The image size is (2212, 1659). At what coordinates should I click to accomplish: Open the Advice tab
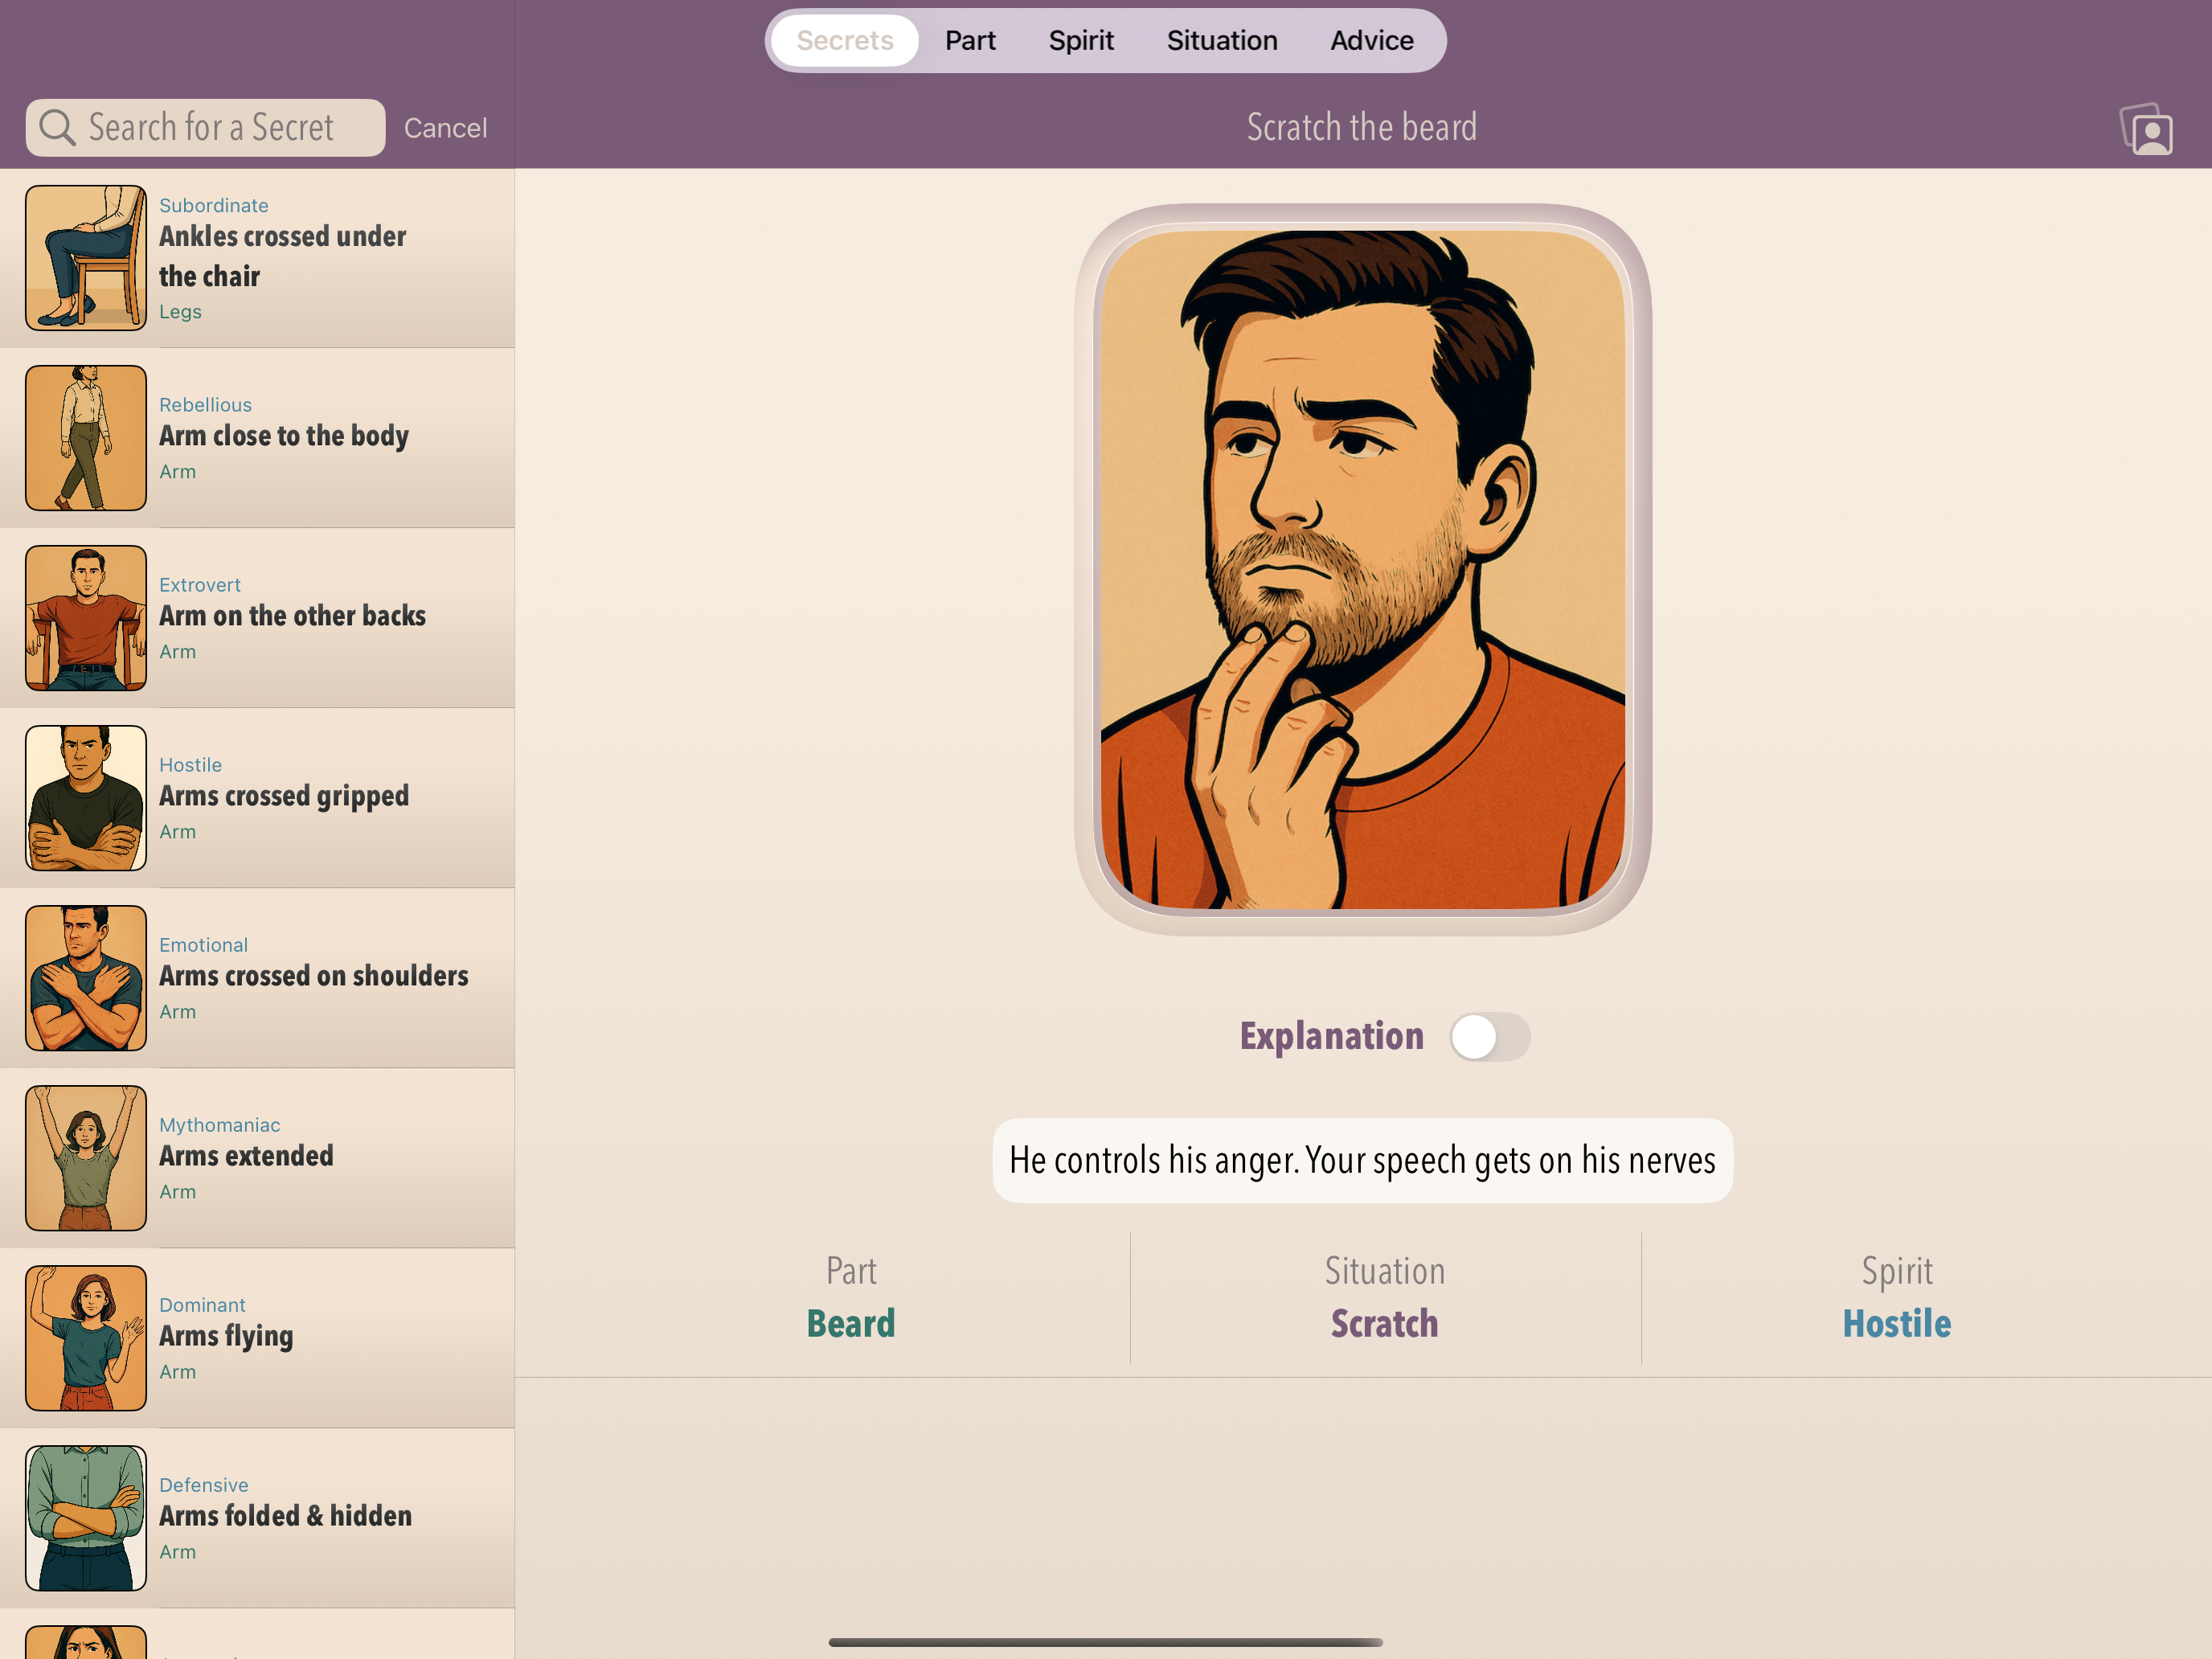1371,41
